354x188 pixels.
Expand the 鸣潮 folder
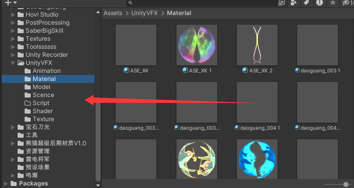point(13,175)
